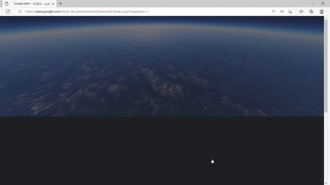Open the Collections icon
This screenshot has height=185, width=330.
(311, 11)
